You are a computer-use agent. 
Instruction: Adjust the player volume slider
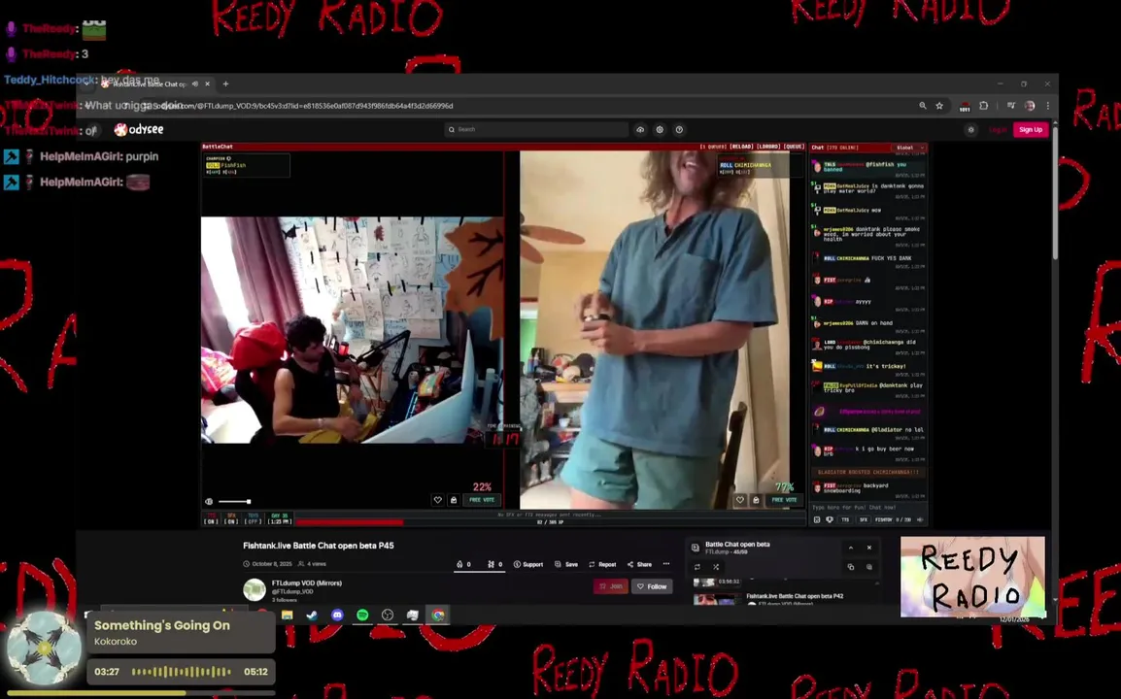click(234, 501)
